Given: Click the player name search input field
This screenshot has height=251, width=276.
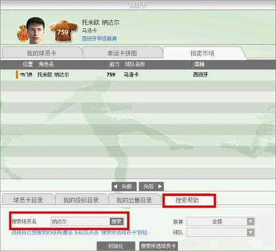Looking at the screenshot, I should [80, 222].
